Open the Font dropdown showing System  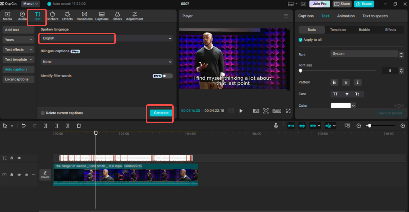coord(364,54)
